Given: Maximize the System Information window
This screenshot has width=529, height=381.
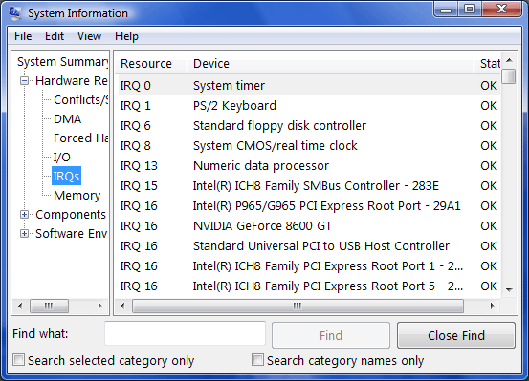Looking at the screenshot, I should pos(470,10).
